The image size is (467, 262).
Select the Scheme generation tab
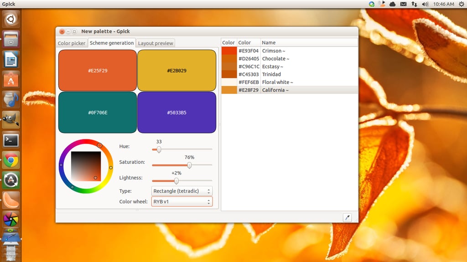coord(112,43)
